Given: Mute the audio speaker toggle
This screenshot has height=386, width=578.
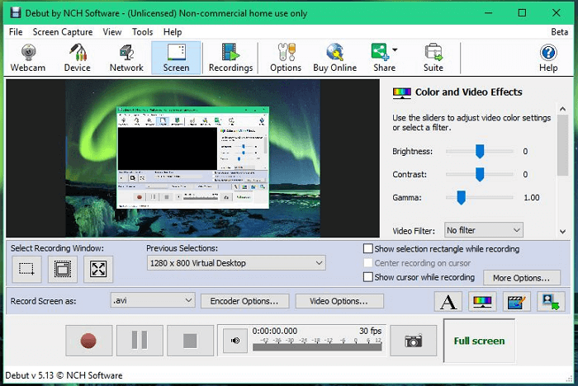Looking at the screenshot, I should [235, 340].
